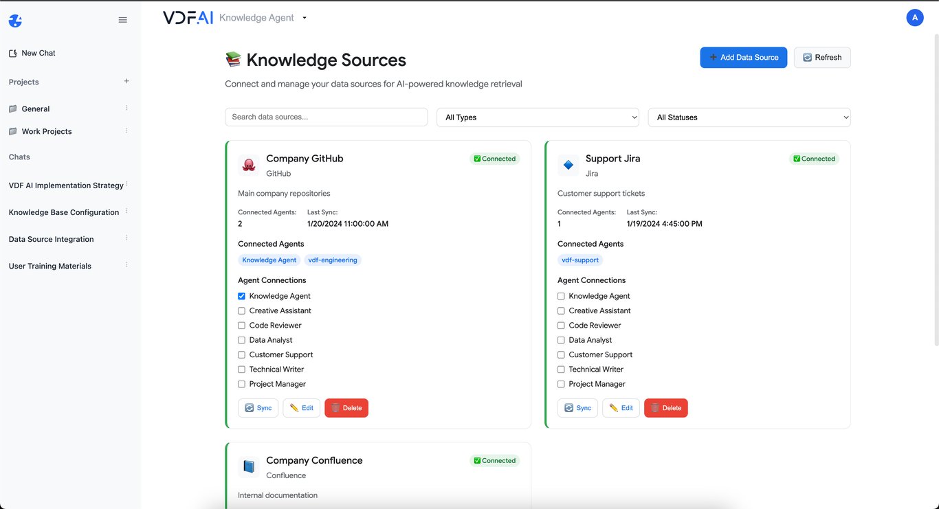Open the Data Source Integration chat
Viewport: 939px width, 509px height.
pos(51,239)
